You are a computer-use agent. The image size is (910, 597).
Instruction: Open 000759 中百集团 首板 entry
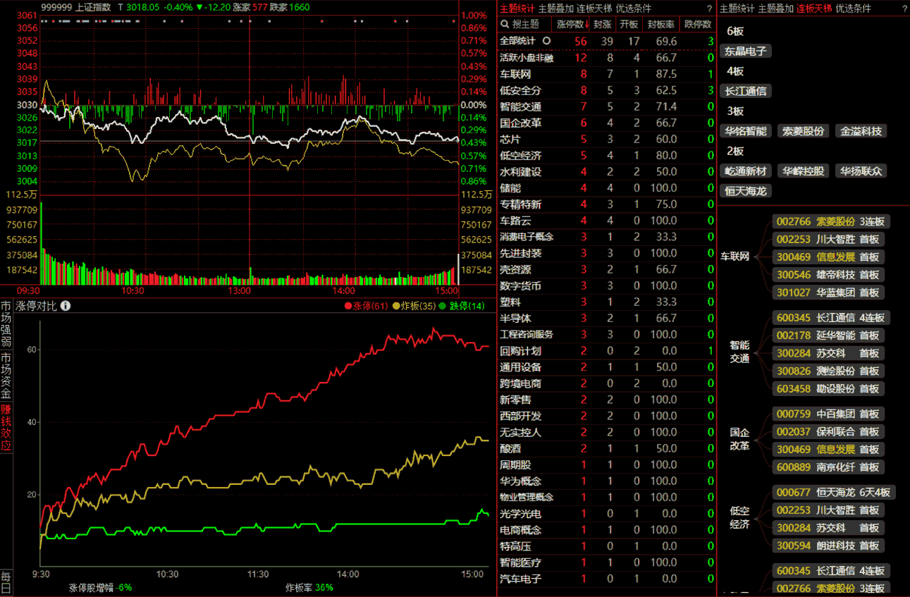pos(828,414)
